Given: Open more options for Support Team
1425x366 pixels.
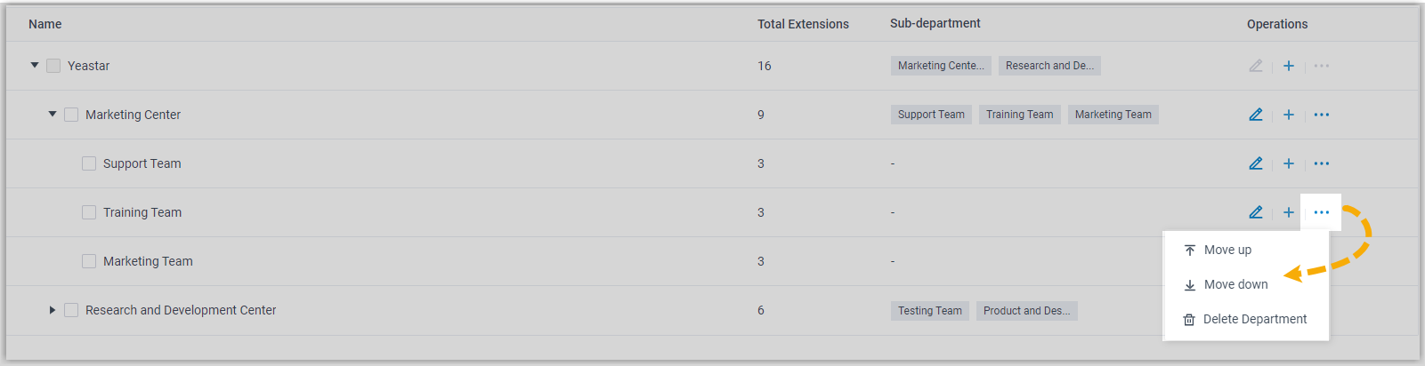Looking at the screenshot, I should pos(1322,163).
